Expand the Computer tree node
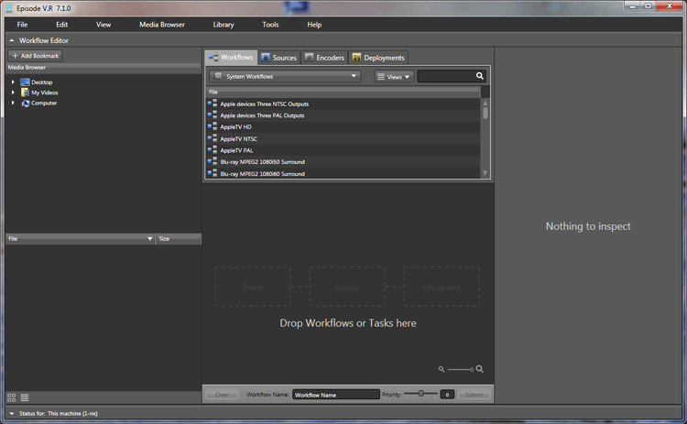This screenshot has width=687, height=424. pos(13,103)
